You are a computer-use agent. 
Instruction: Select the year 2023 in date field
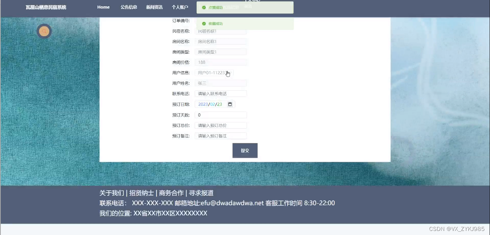pyautogui.click(x=203, y=104)
